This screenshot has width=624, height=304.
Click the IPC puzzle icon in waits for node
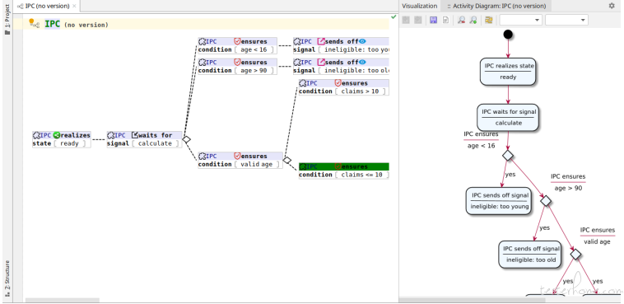point(110,135)
